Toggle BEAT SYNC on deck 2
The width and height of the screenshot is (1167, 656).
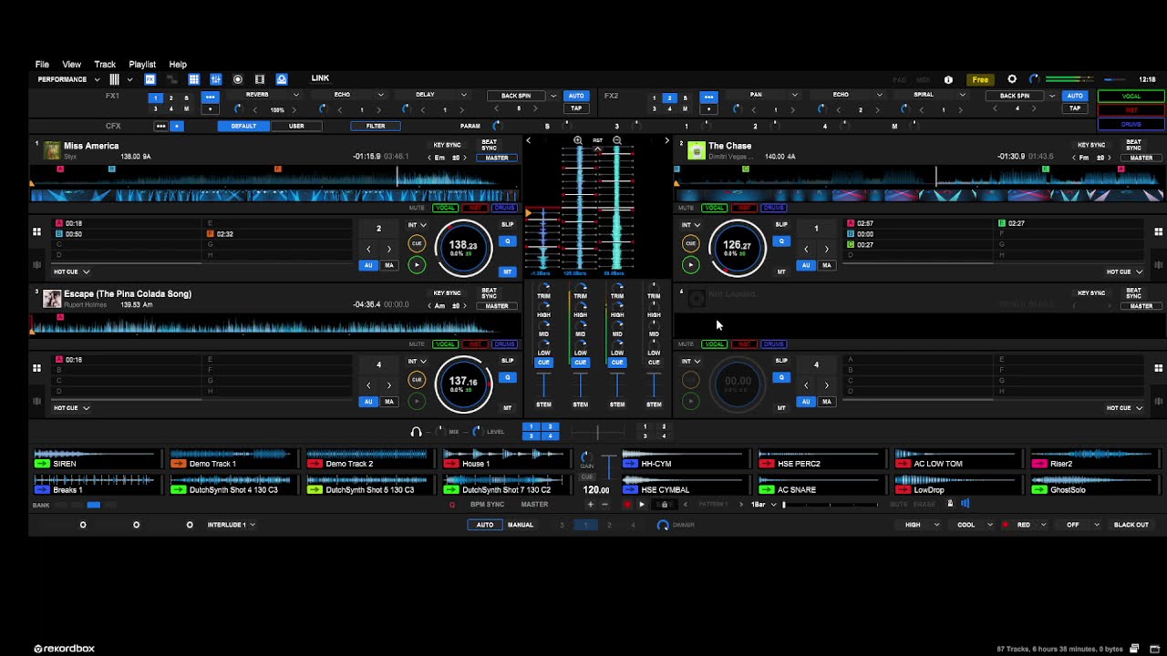(x=1133, y=145)
